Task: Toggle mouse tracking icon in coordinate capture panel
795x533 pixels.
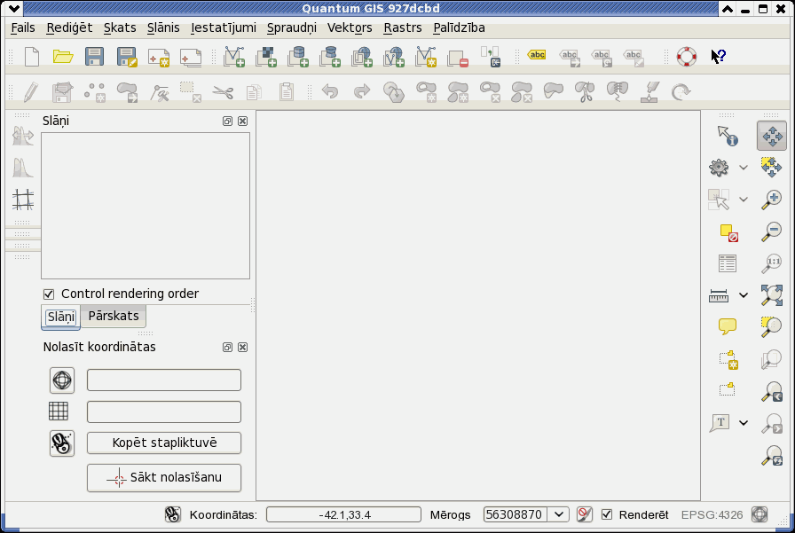Action: pyautogui.click(x=62, y=443)
